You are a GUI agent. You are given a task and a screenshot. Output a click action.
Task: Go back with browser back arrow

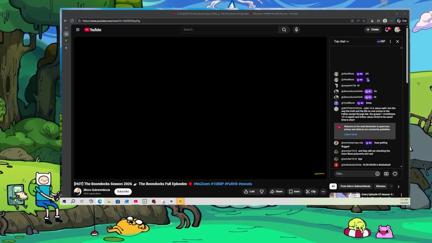65,21
